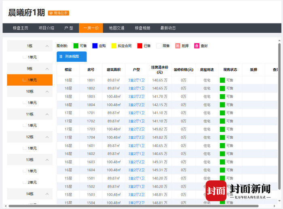Collapse the 11栋 chevron
Viewport: 283px width, 209px height.
(47, 114)
